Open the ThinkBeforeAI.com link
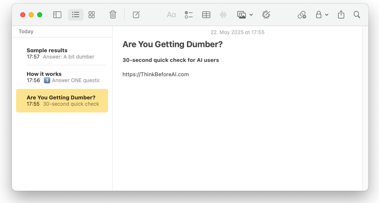Image resolution: width=379 pixels, height=203 pixels. [156, 74]
